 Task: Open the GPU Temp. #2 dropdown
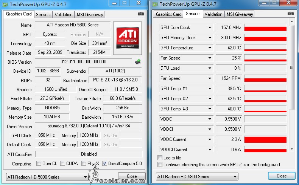[x=210, y=99]
